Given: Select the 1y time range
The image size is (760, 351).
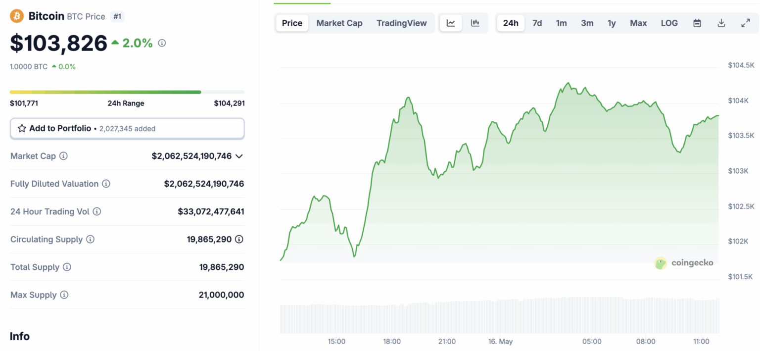Looking at the screenshot, I should click(x=612, y=23).
